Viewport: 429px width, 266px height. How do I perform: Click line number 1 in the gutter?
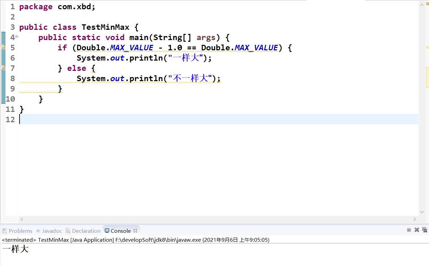click(13, 7)
